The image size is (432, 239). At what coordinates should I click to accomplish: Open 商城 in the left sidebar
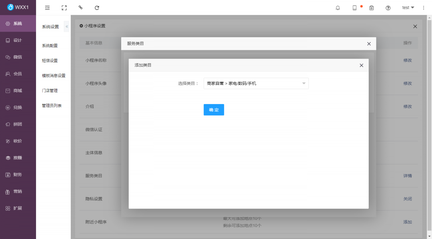coord(18,91)
